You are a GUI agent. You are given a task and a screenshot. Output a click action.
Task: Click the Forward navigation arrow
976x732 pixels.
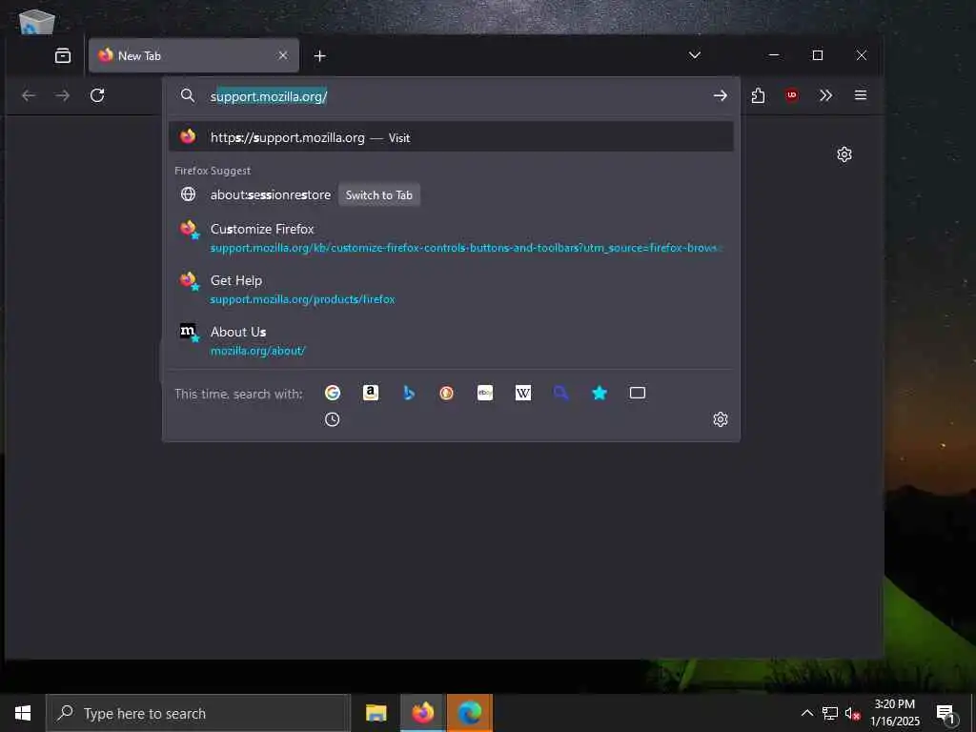tap(62, 95)
